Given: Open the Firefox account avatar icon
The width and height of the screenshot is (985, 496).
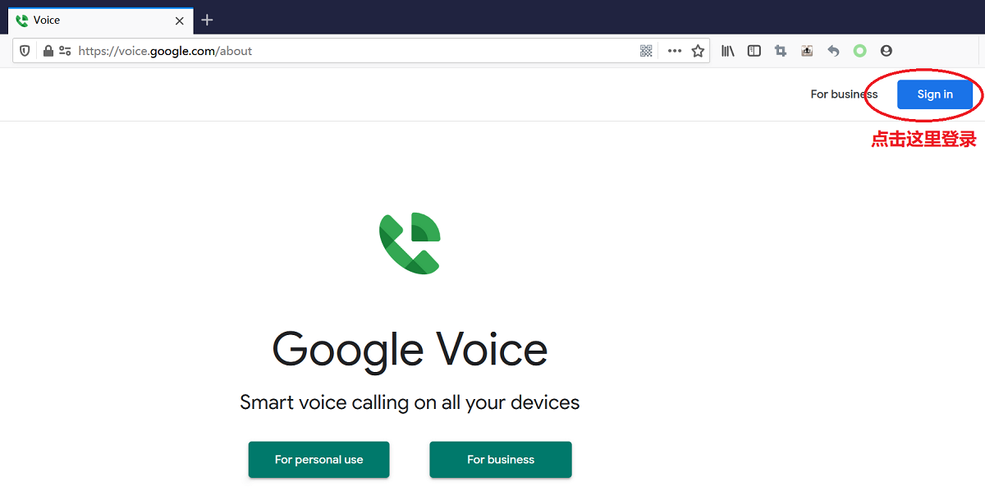Looking at the screenshot, I should 886,51.
